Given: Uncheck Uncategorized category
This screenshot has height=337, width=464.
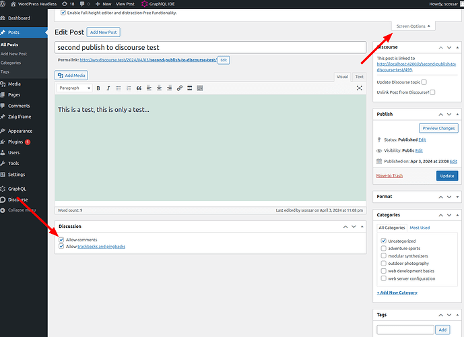Looking at the screenshot, I should tap(383, 241).
